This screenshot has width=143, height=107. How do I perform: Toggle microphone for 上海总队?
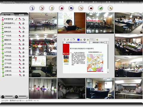tap(20, 71)
